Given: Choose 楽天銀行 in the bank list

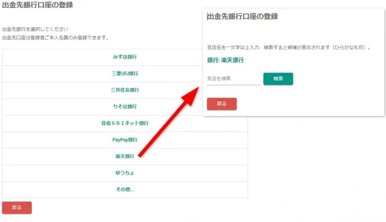Looking at the screenshot, I should (x=125, y=157).
